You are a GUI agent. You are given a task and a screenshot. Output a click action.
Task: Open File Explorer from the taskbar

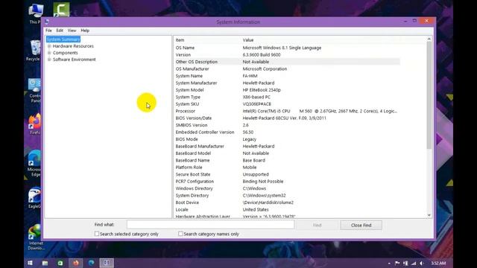(x=45, y=263)
